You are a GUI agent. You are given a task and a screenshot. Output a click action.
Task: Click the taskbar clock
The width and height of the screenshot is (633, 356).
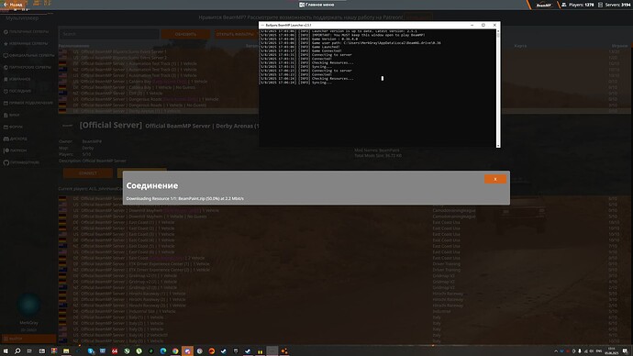(x=612, y=351)
